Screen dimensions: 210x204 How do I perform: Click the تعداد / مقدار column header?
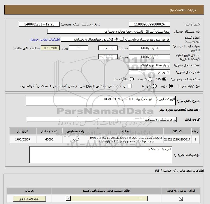tap(49, 131)
